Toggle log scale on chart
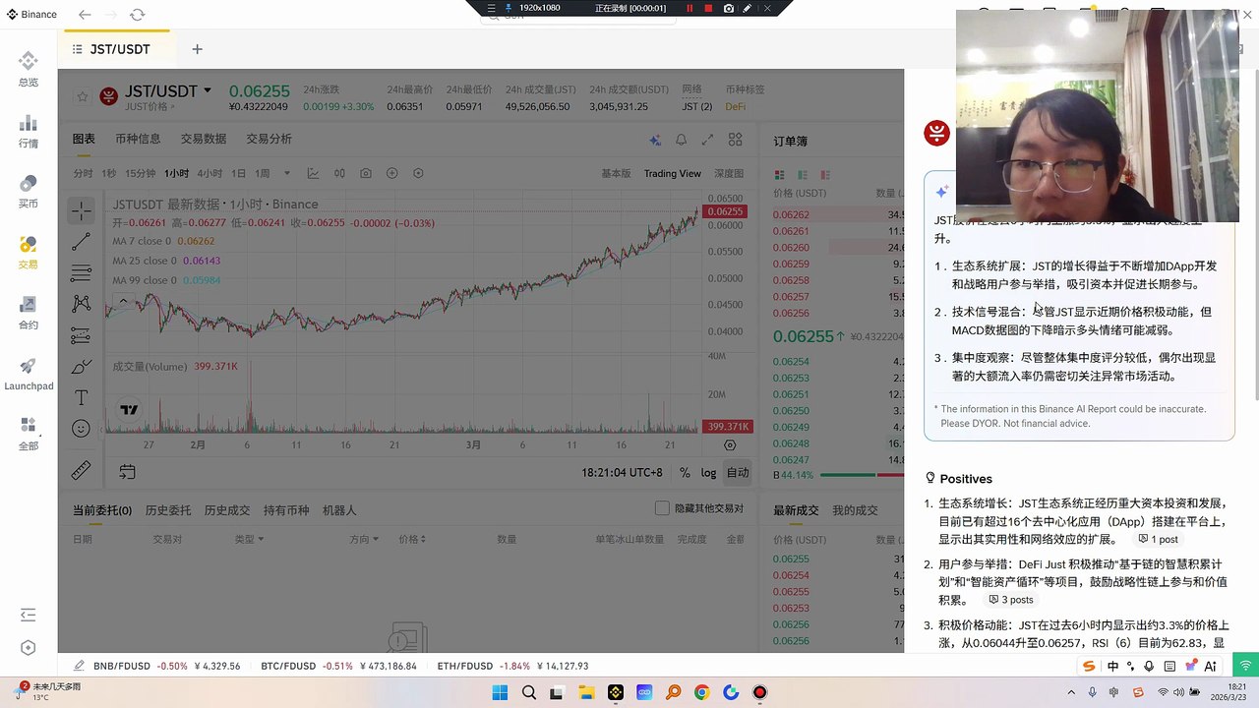The height and width of the screenshot is (708, 1259). pos(708,472)
